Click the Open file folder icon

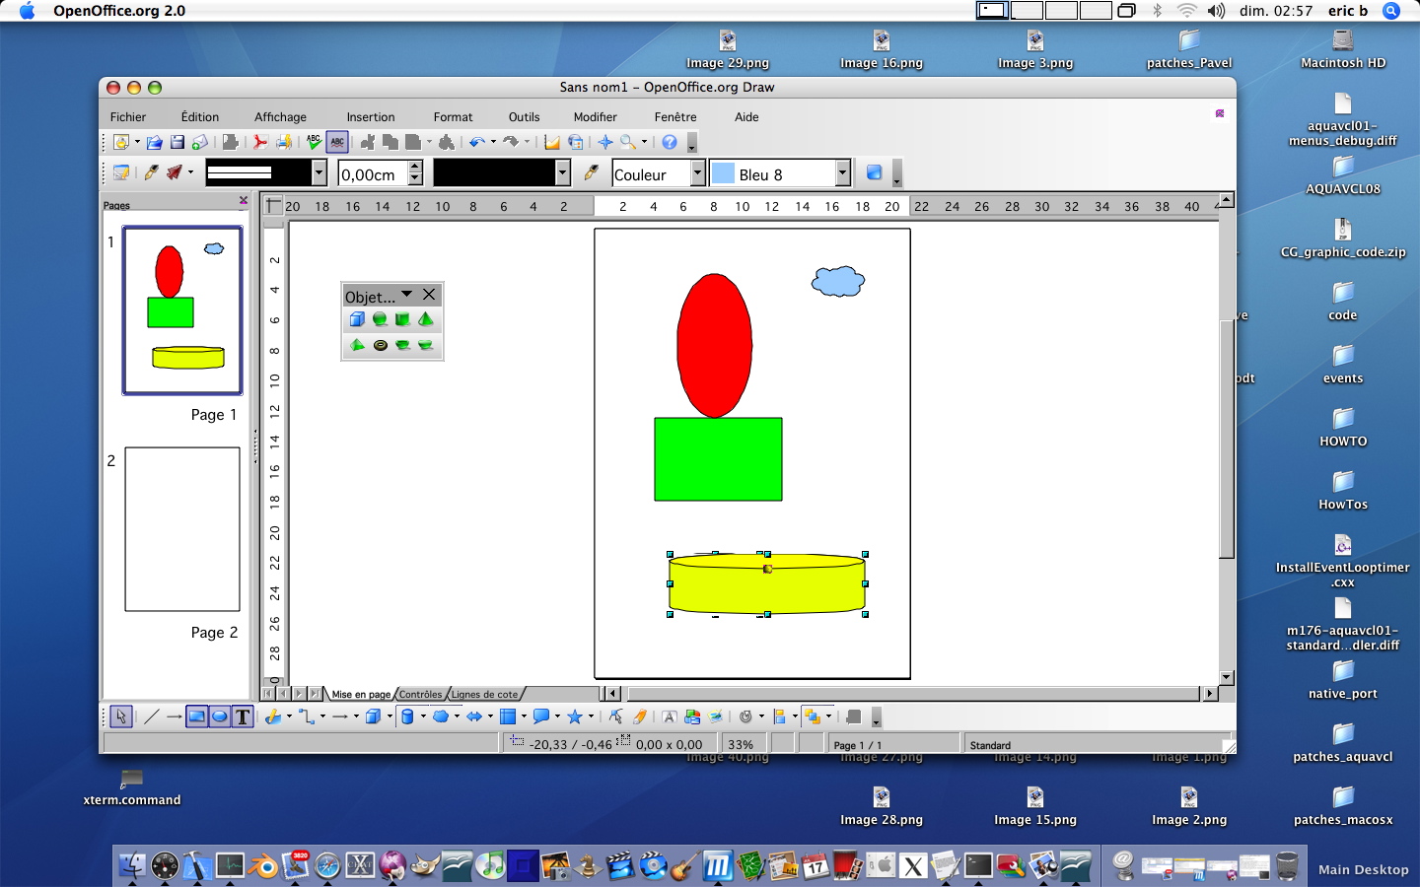tap(155, 142)
